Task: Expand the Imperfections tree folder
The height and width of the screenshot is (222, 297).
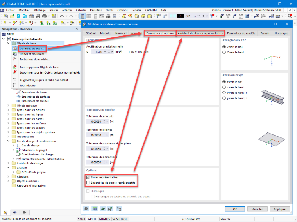Action: (8, 136)
